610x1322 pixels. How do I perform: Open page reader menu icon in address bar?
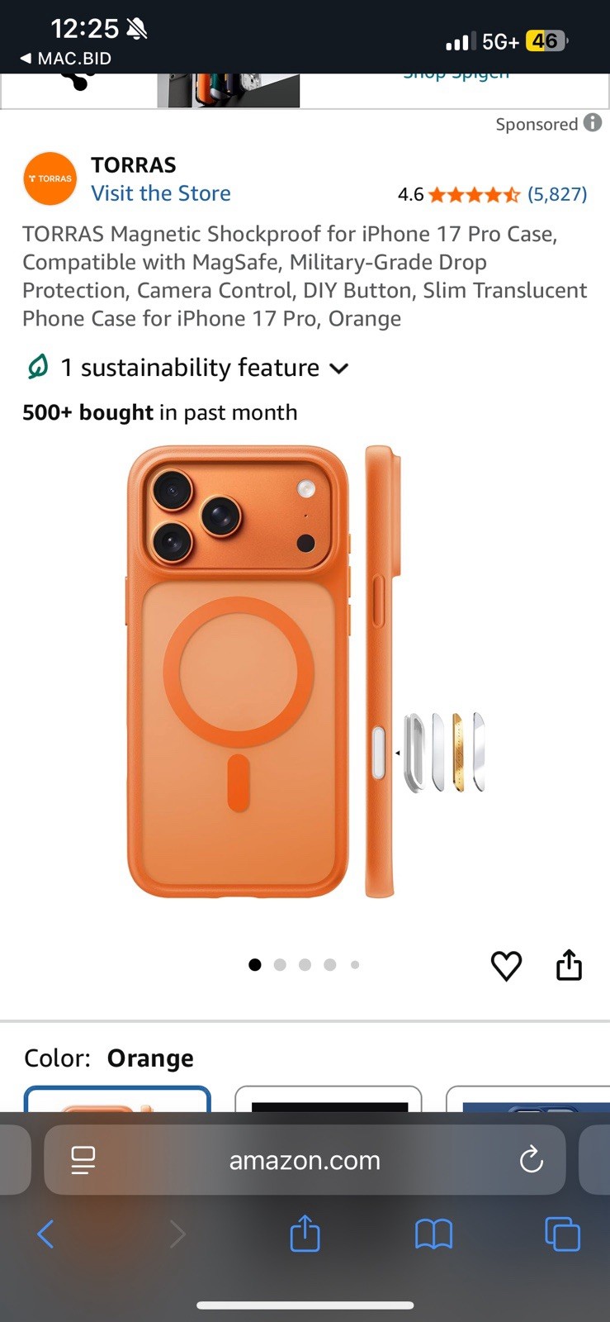tap(83, 1160)
